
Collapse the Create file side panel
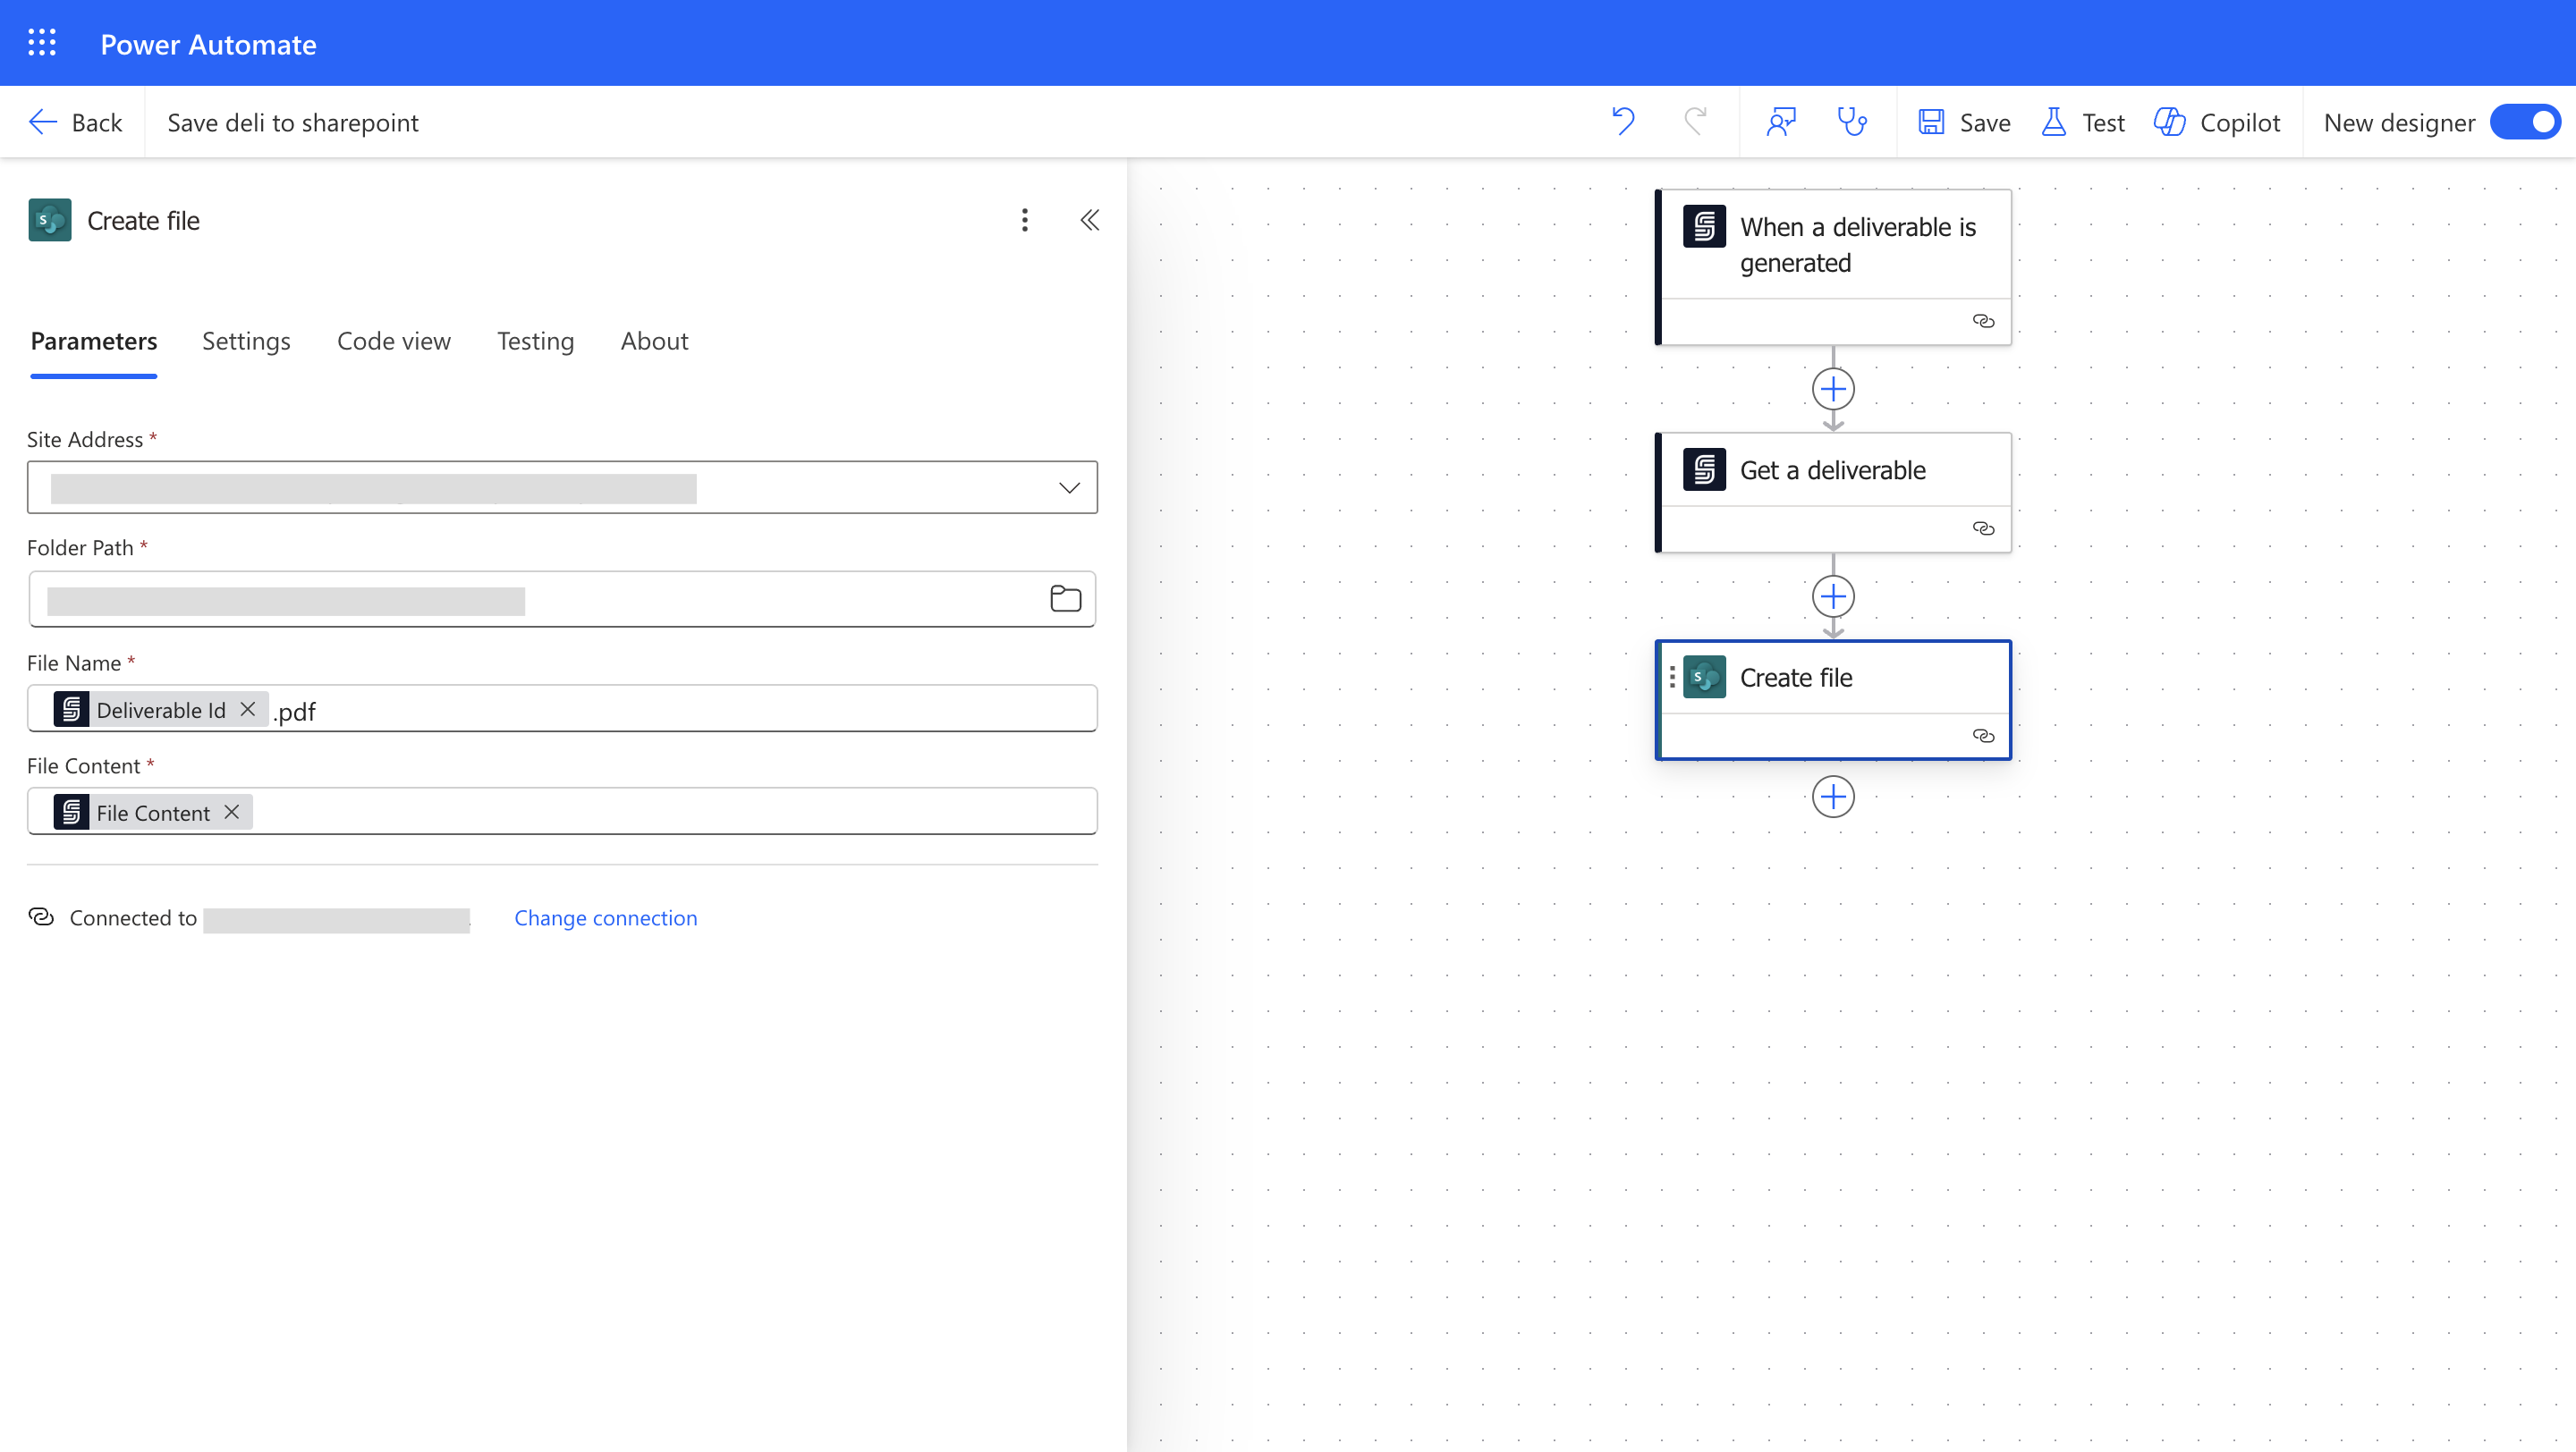1090,220
